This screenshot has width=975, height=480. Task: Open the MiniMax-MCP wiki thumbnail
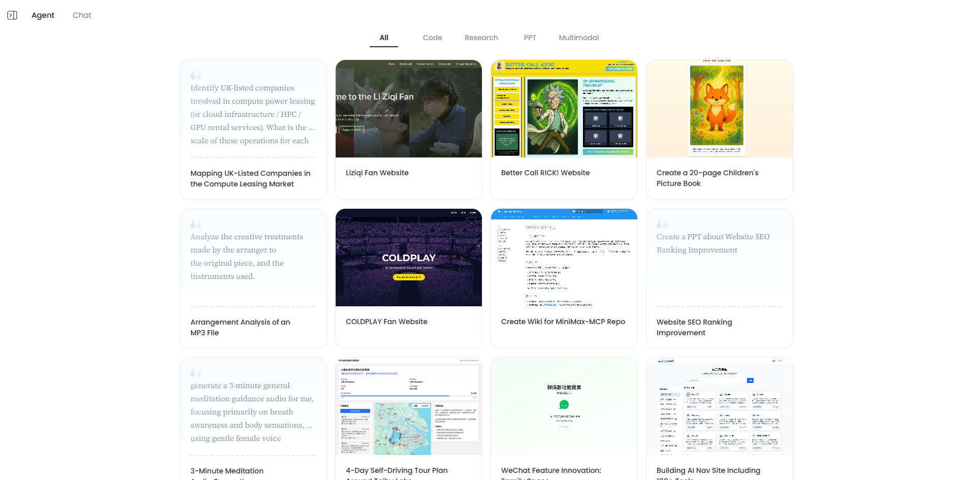tap(564, 258)
